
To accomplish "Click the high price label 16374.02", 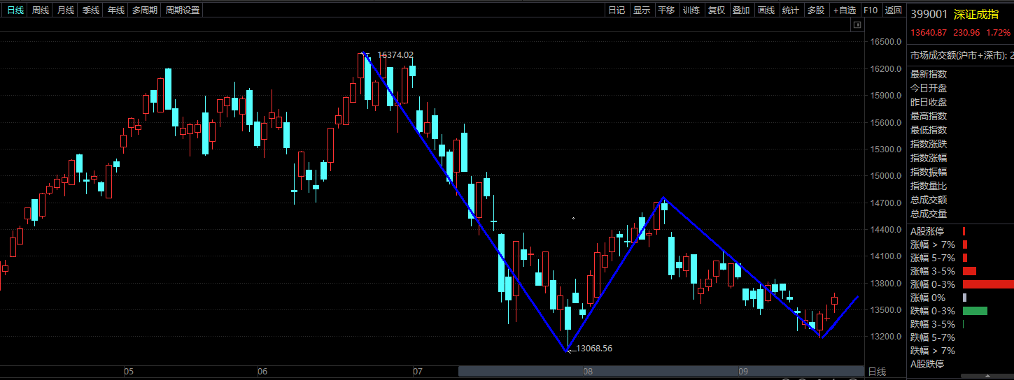I will pyautogui.click(x=395, y=54).
